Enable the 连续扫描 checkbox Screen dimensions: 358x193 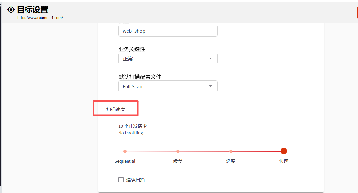[x=121, y=180]
